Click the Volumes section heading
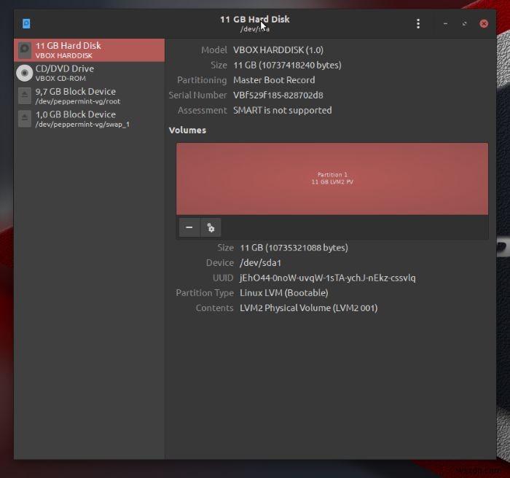Screen dimensions: 510x478 (x=187, y=130)
